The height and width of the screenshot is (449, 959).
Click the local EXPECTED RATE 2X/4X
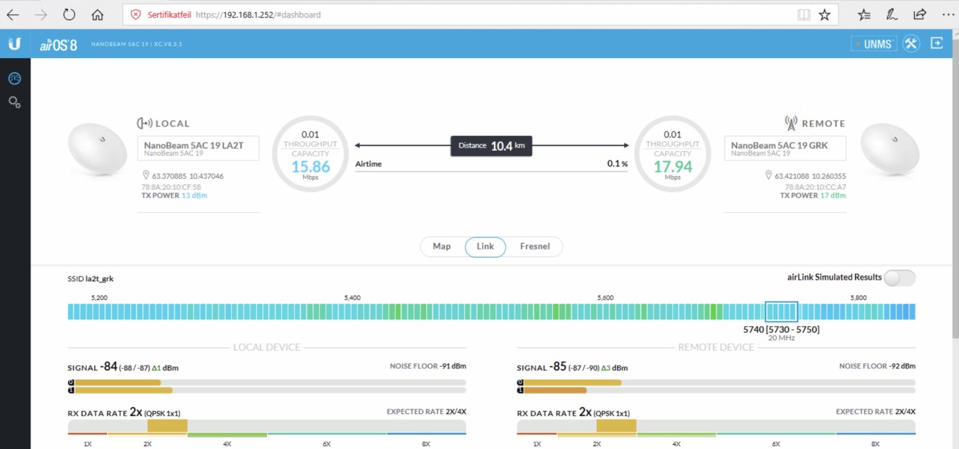tap(426, 412)
